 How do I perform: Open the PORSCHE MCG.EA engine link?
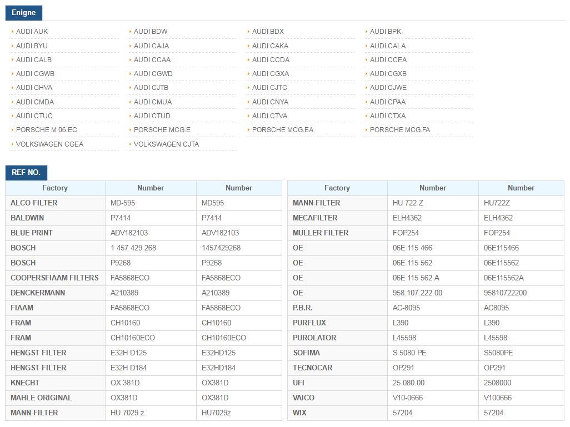click(283, 130)
